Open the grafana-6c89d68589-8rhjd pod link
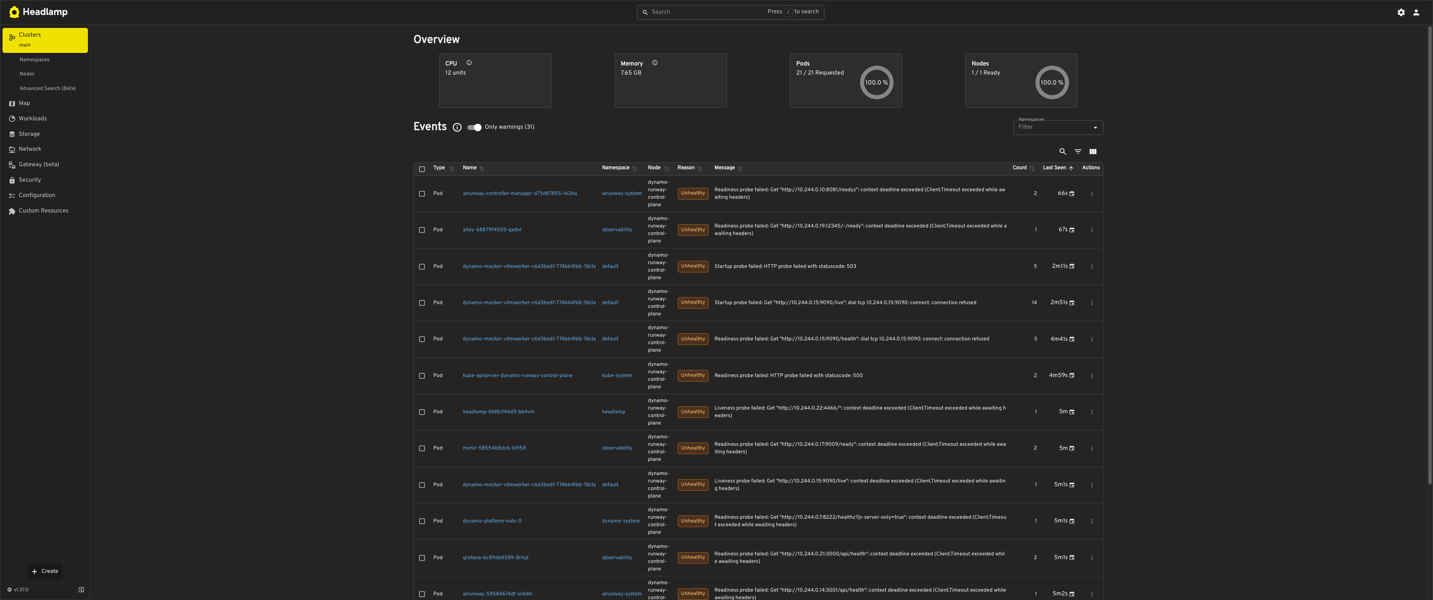Viewport: 1433px width, 600px height. click(x=496, y=557)
